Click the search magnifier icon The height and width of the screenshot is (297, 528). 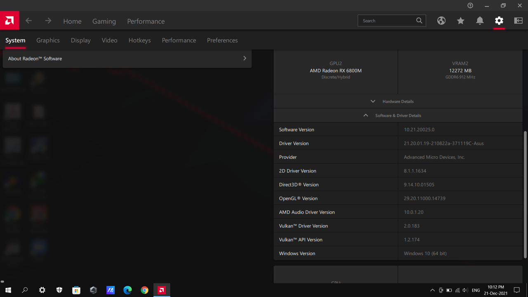tap(419, 20)
